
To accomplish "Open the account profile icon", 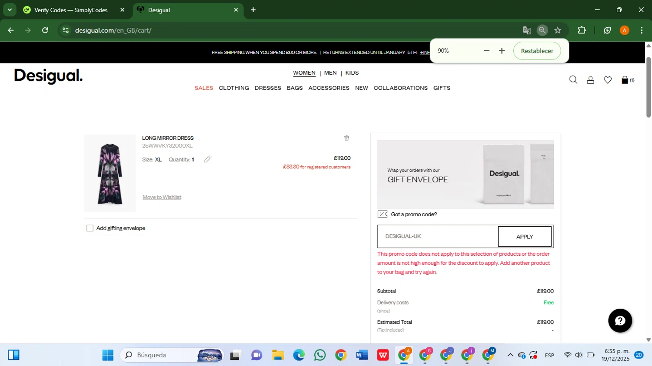I will tap(590, 80).
